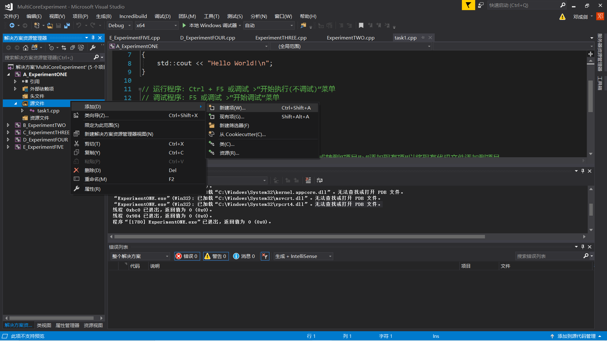Switch to the E_ExperimentFIVE.cpp tab
The height and width of the screenshot is (341, 607).
pyautogui.click(x=135, y=38)
